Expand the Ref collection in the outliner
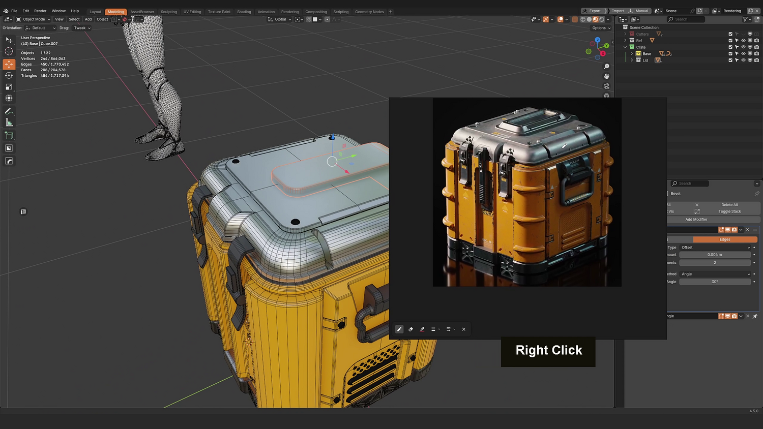 625,41
